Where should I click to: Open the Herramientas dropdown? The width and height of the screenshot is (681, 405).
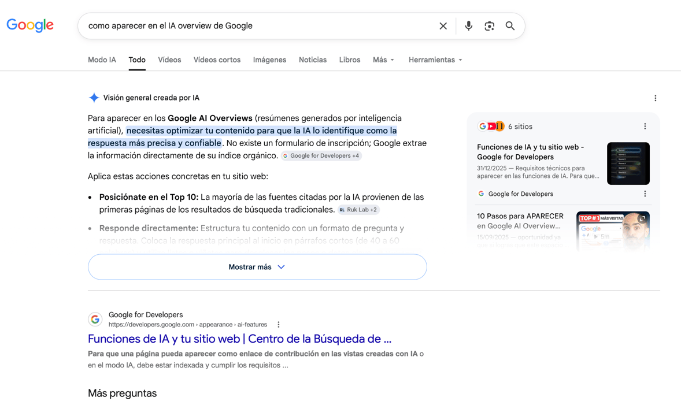pyautogui.click(x=435, y=60)
